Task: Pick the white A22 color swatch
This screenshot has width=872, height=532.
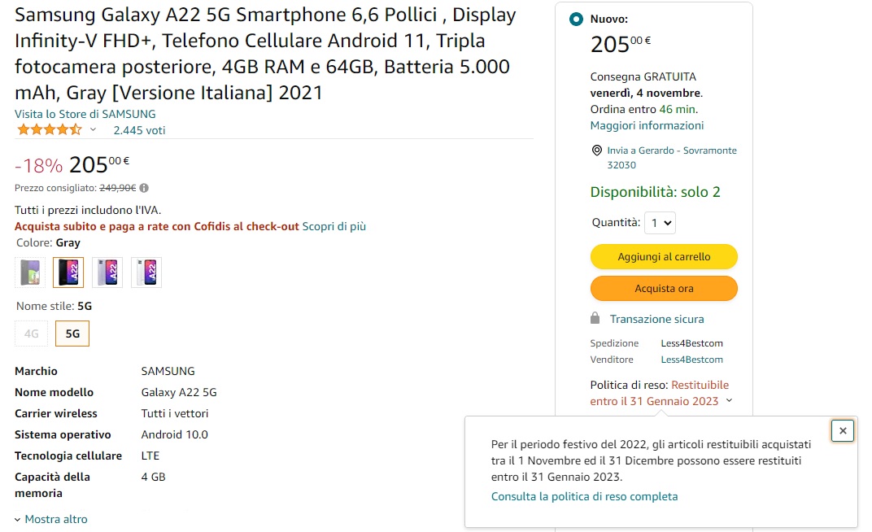Action: pyautogui.click(x=146, y=273)
